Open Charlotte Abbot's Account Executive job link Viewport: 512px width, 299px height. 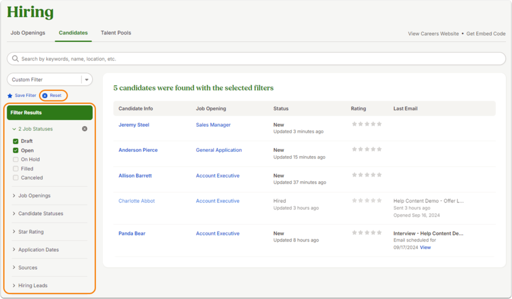pos(218,201)
